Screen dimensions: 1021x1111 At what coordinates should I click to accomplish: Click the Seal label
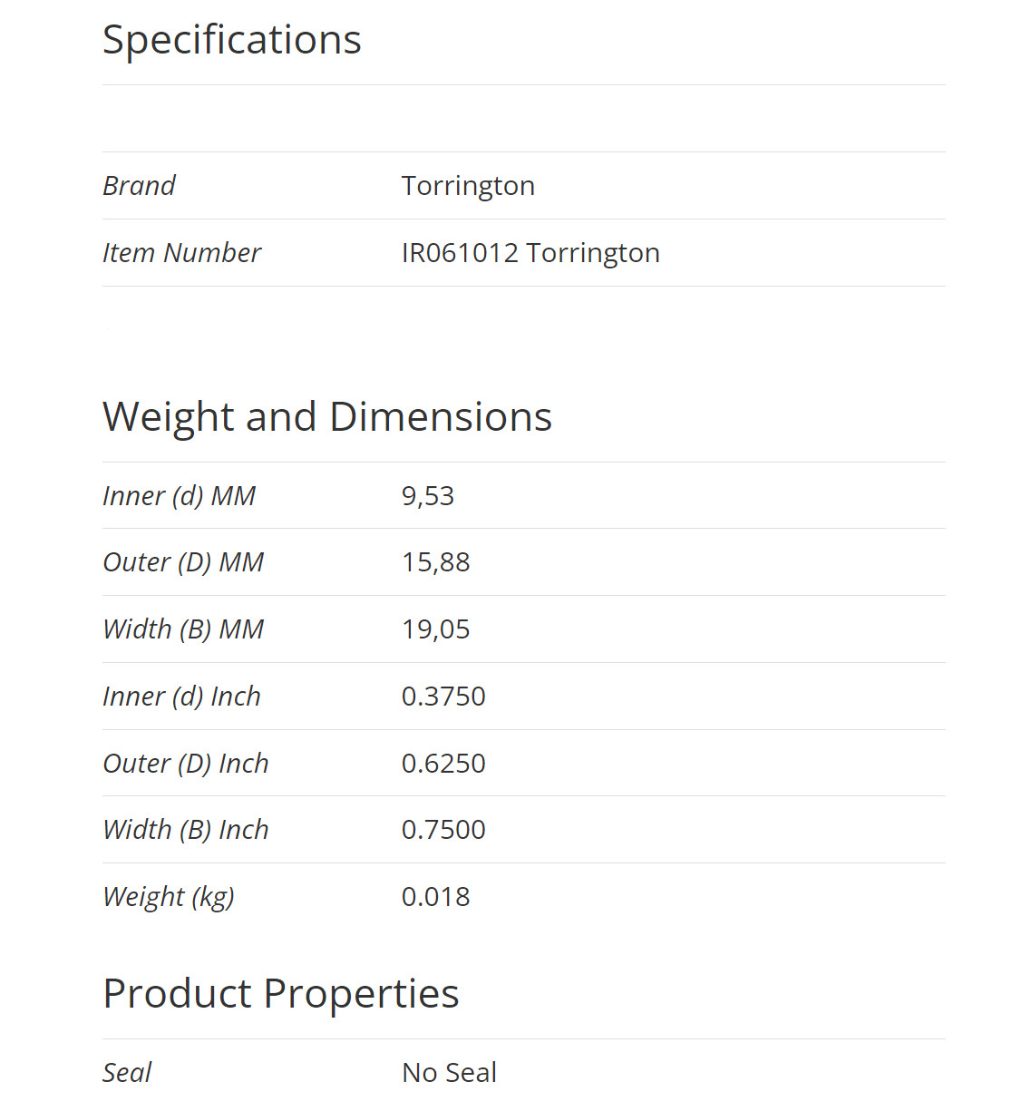[x=127, y=1073]
